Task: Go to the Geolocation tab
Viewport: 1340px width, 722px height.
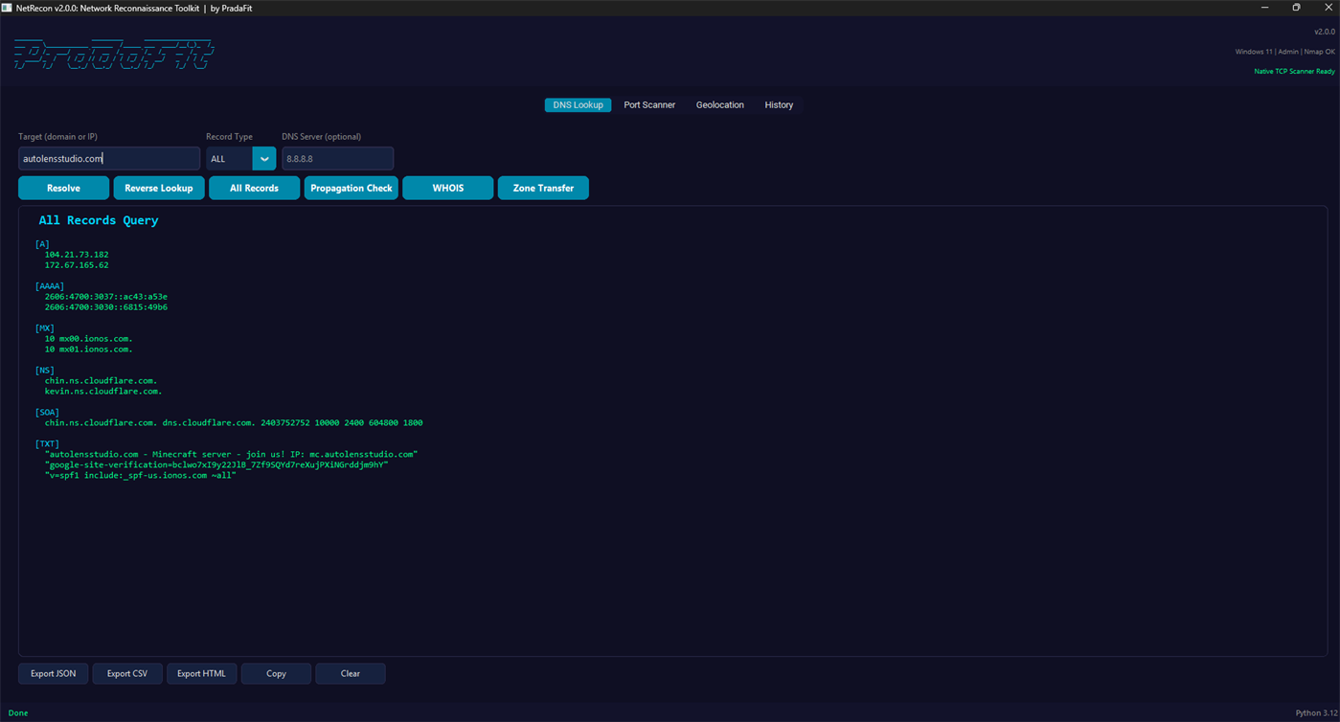Action: point(719,105)
